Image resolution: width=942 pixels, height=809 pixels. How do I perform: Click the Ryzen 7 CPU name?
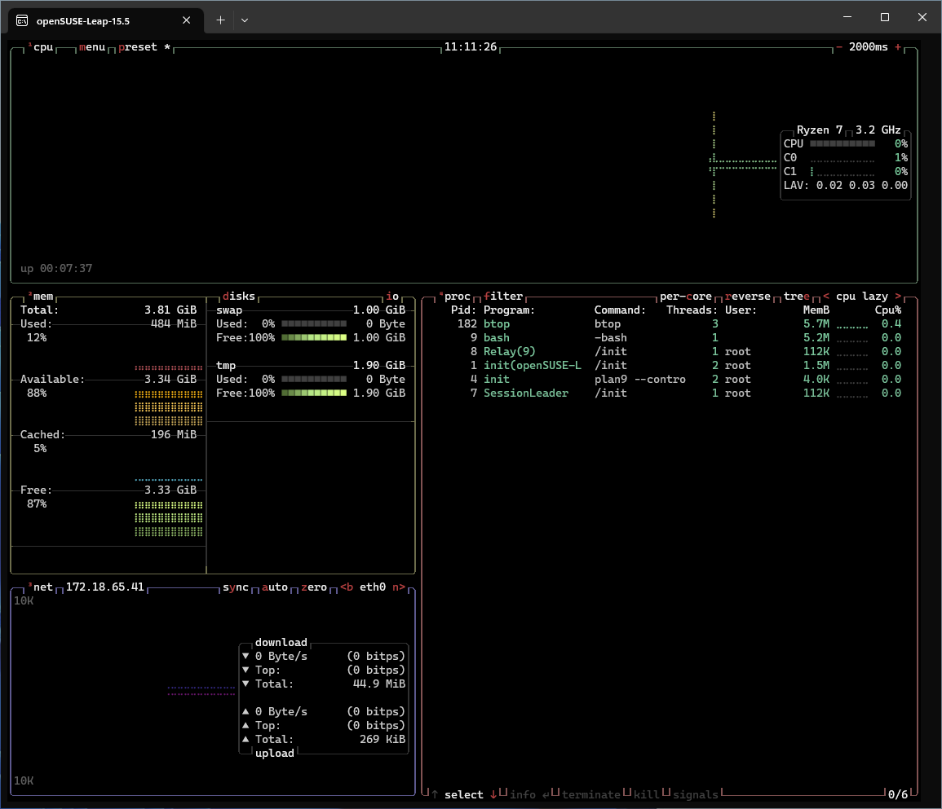[820, 130]
